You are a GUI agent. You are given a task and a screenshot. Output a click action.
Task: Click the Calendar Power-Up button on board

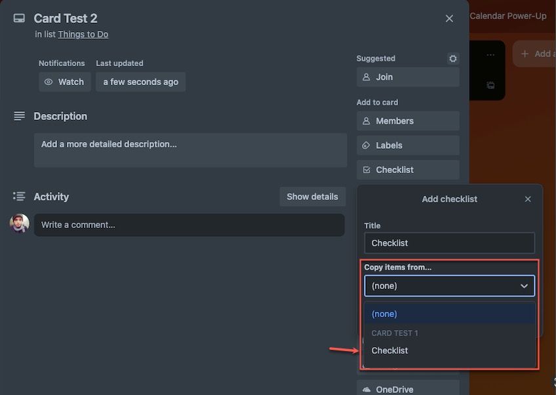coord(507,16)
